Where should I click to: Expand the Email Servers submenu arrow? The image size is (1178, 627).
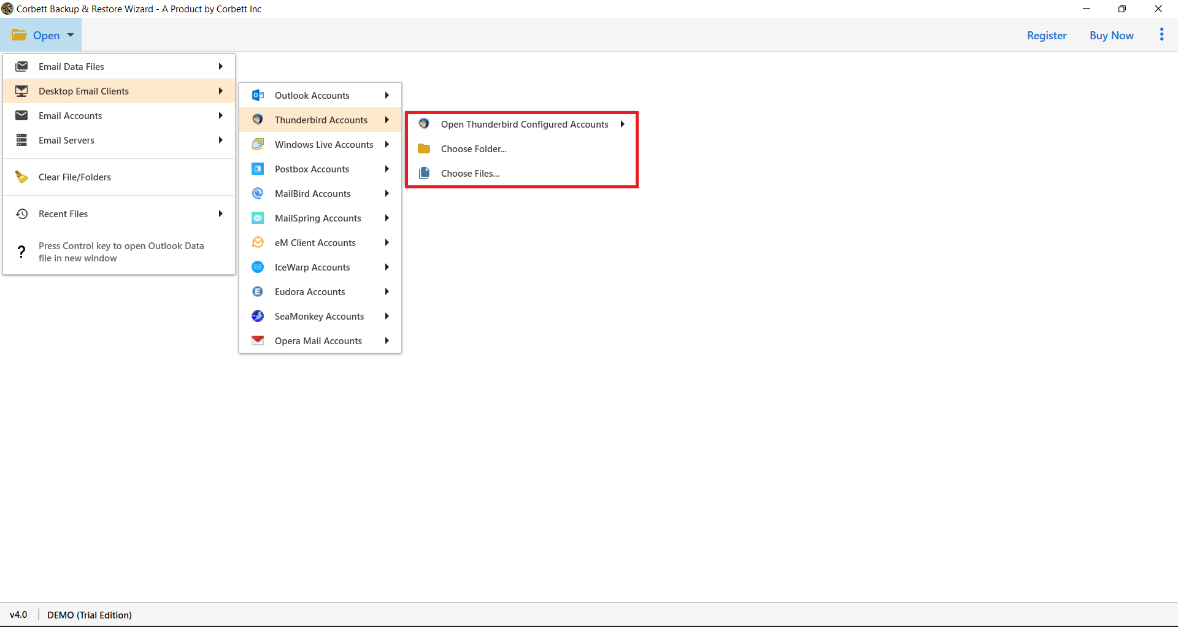point(220,140)
